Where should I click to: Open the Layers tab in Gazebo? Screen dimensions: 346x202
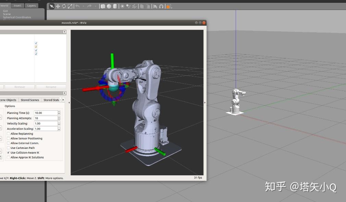click(x=31, y=5)
